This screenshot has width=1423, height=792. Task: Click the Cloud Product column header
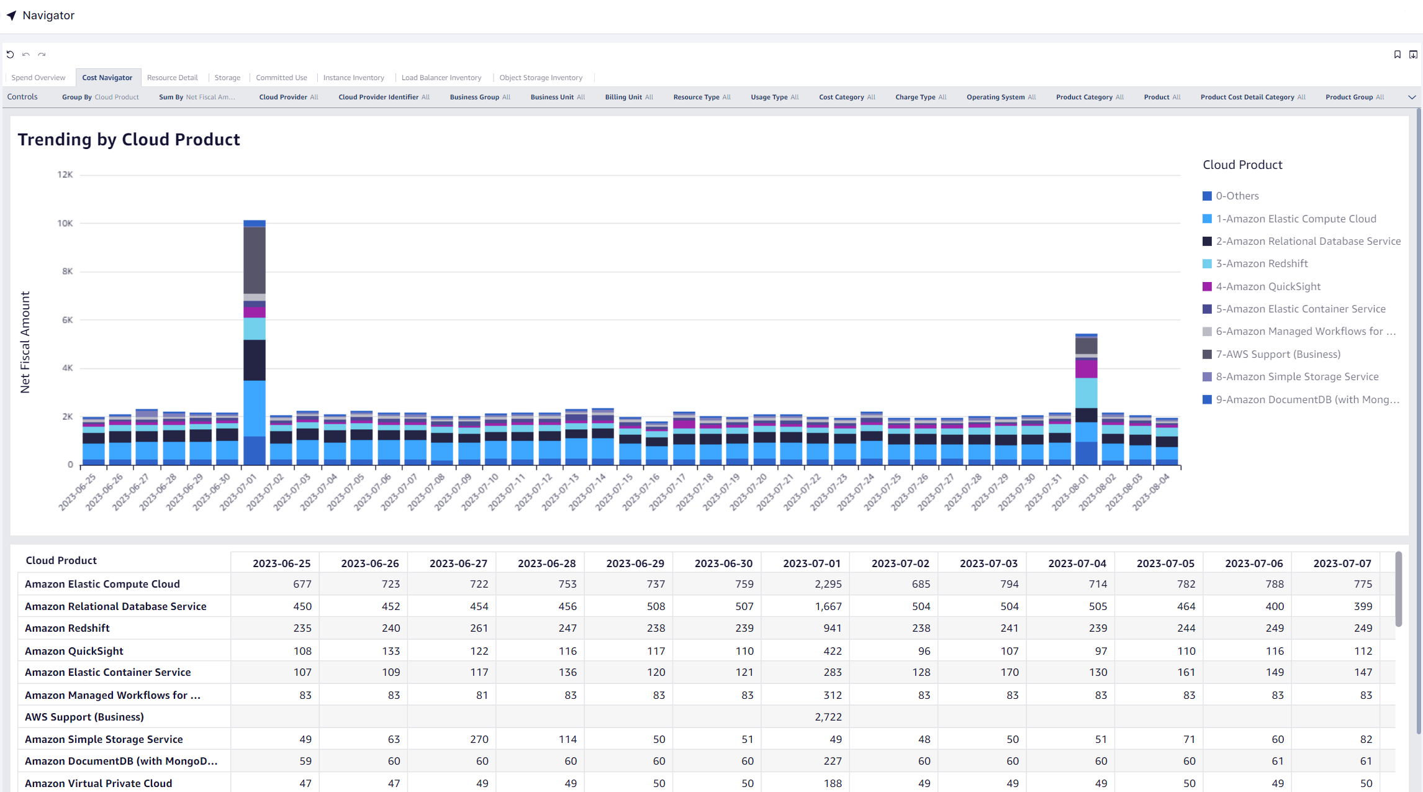pyautogui.click(x=61, y=560)
